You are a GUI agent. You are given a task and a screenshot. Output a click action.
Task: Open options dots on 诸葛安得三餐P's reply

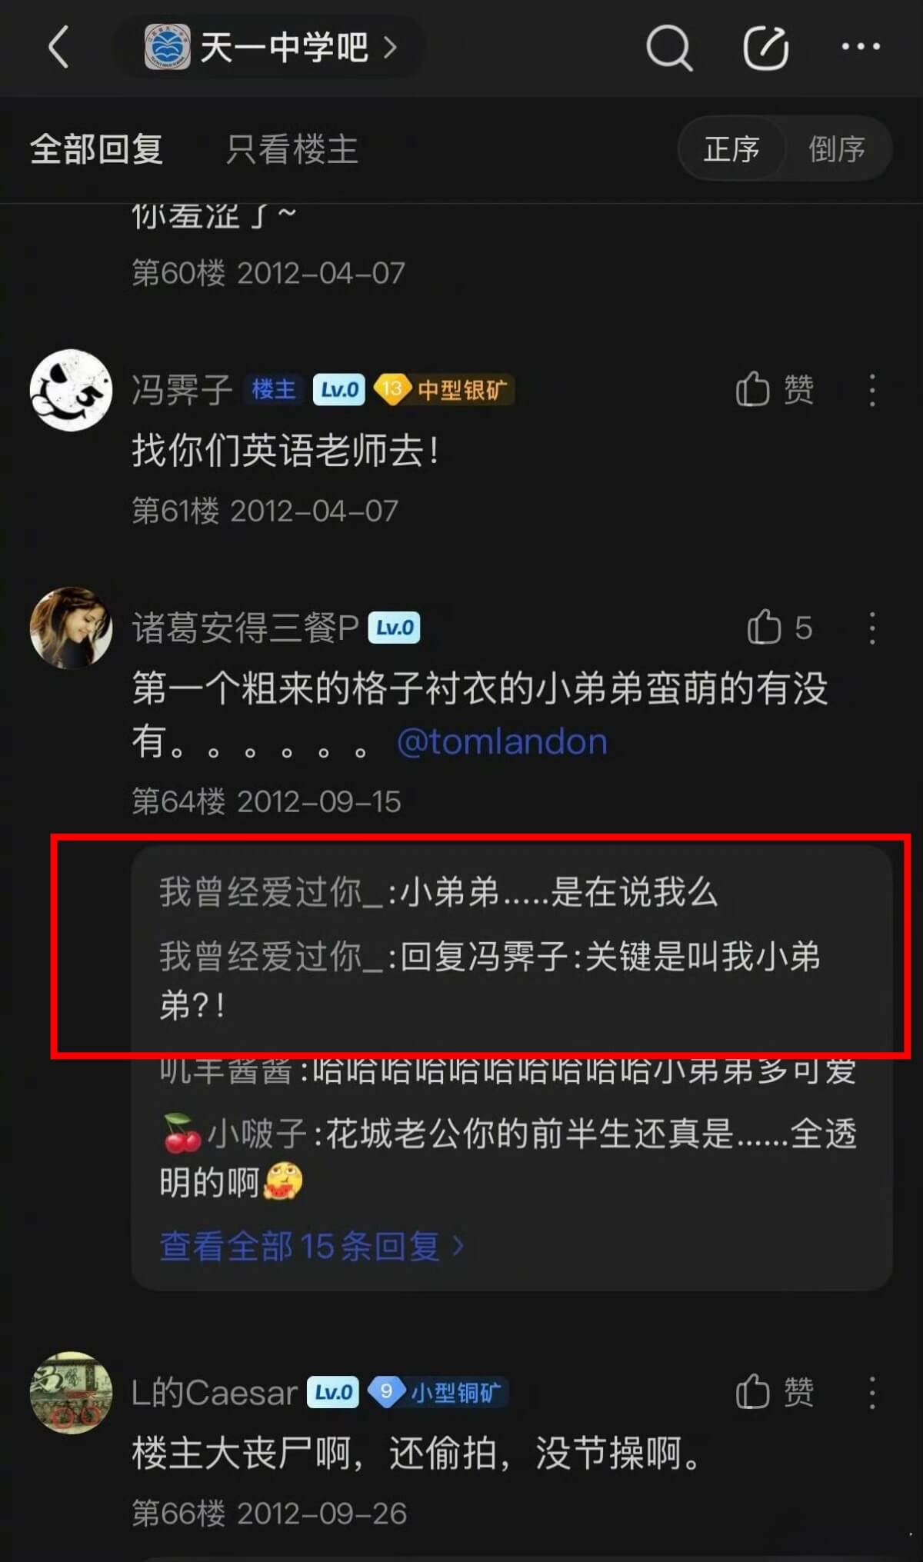pyautogui.click(x=871, y=628)
